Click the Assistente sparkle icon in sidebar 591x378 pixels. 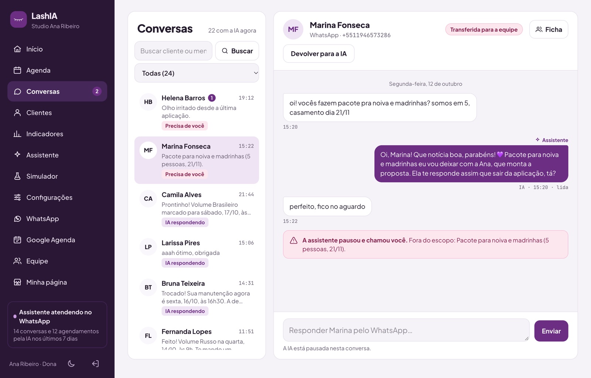[17, 155]
